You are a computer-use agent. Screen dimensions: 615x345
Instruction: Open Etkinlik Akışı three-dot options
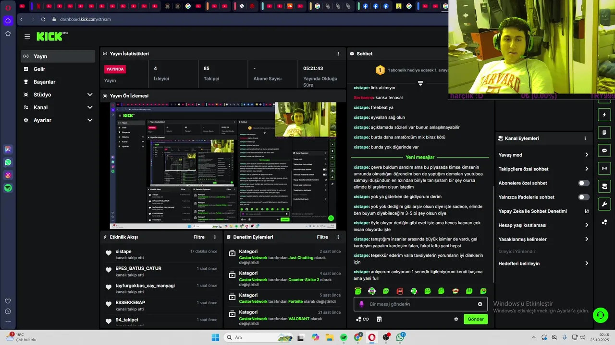tap(215, 237)
